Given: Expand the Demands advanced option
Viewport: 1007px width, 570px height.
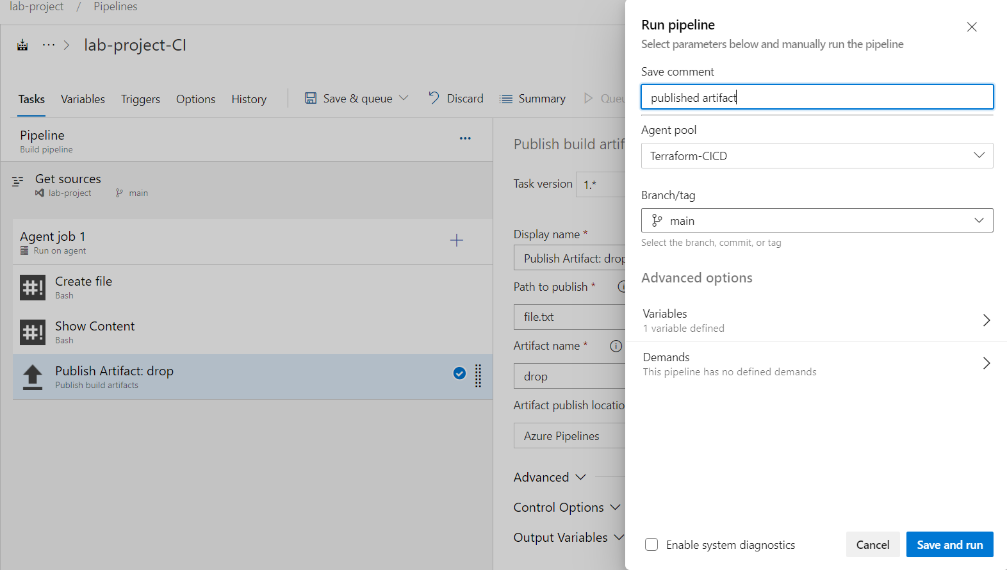Looking at the screenshot, I should click(817, 364).
